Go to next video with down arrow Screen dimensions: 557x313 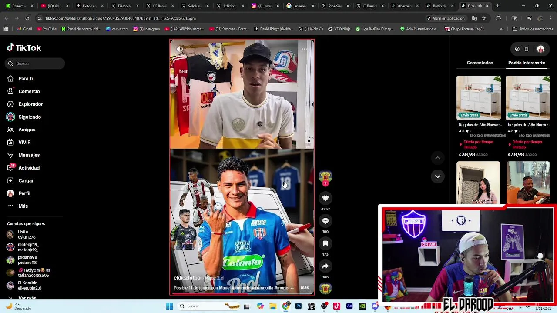[x=437, y=176]
